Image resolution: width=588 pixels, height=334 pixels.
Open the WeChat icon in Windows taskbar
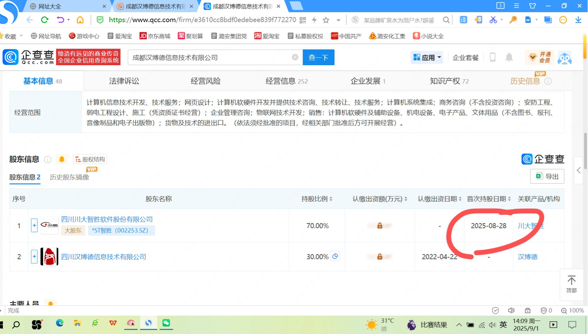pos(166,323)
